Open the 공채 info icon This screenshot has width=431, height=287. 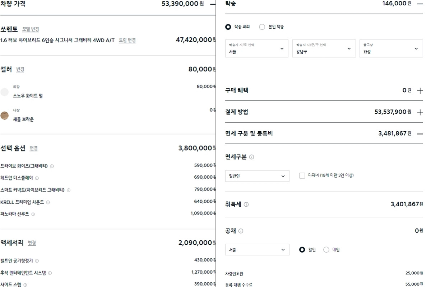click(x=241, y=230)
